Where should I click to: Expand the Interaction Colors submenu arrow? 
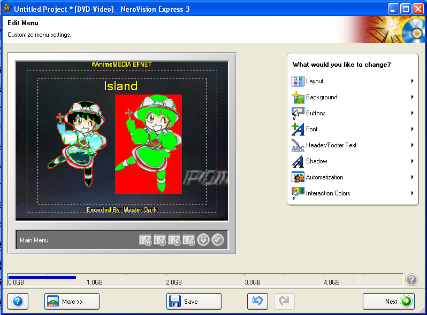point(413,193)
